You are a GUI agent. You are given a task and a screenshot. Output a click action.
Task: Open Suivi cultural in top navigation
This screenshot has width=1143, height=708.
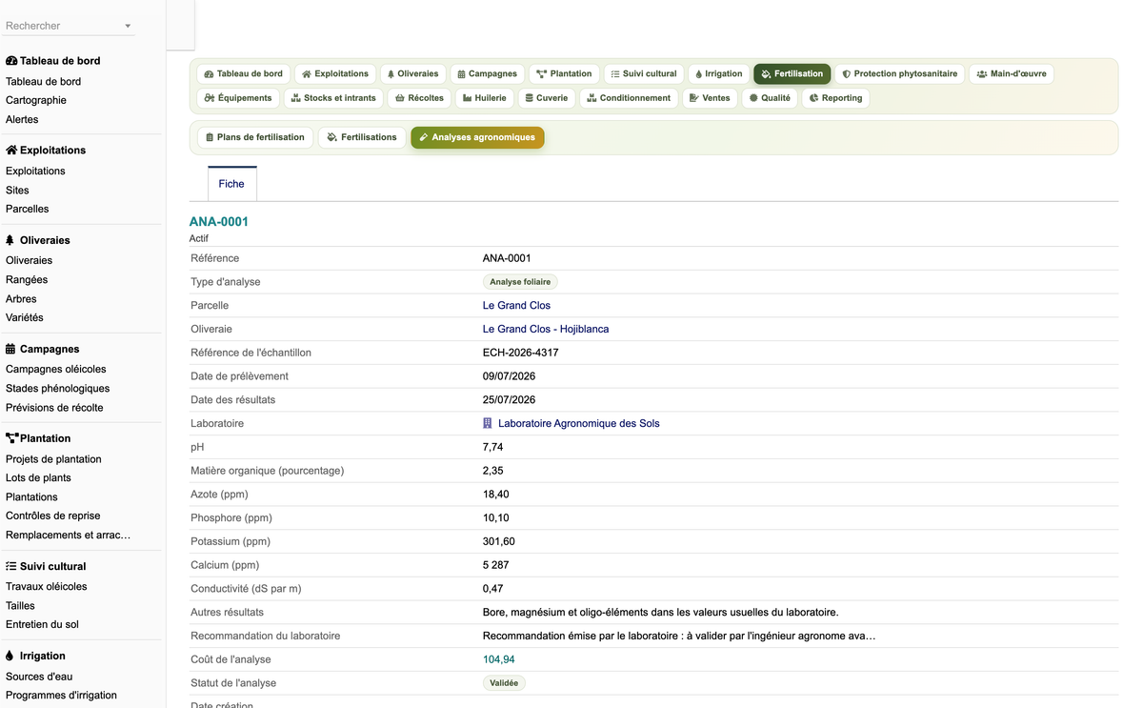[x=644, y=73]
